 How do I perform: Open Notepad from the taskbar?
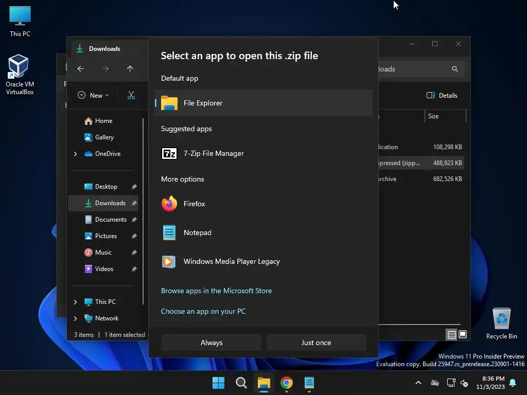click(309, 383)
